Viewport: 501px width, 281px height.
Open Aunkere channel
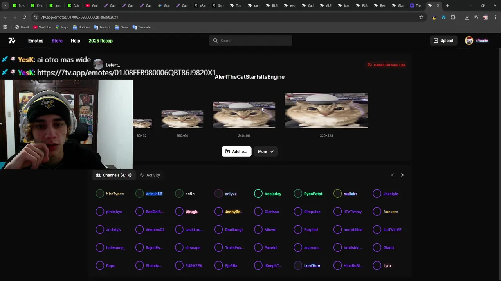coord(386,212)
